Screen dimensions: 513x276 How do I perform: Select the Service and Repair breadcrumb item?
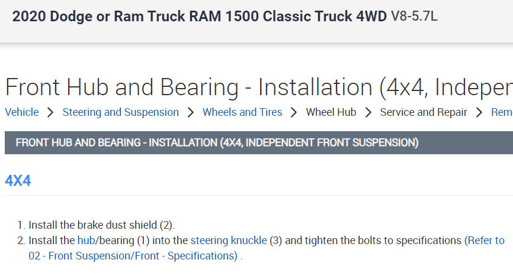[424, 112]
